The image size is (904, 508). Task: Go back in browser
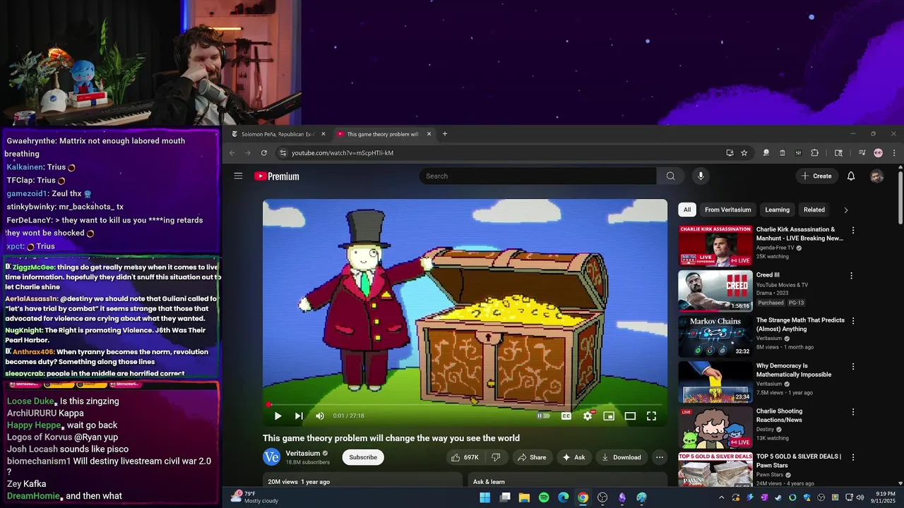click(232, 152)
